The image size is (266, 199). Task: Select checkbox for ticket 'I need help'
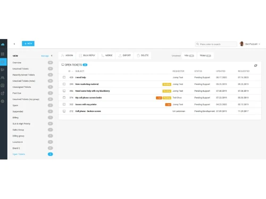tap(64, 77)
